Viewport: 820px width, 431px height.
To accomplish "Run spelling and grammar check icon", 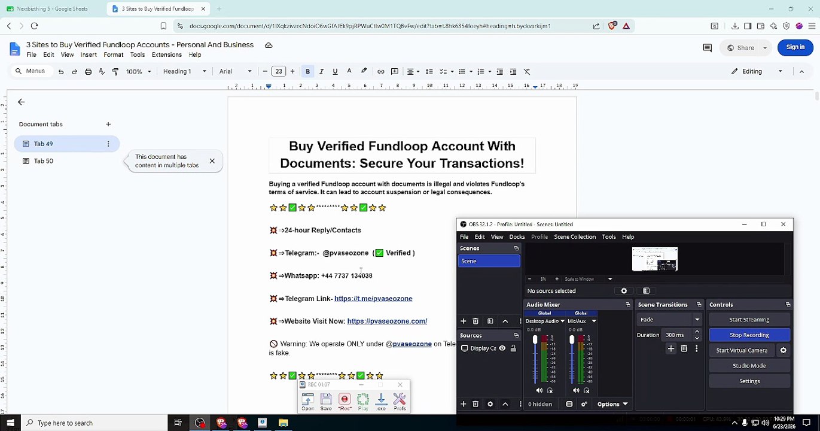I will (102, 72).
